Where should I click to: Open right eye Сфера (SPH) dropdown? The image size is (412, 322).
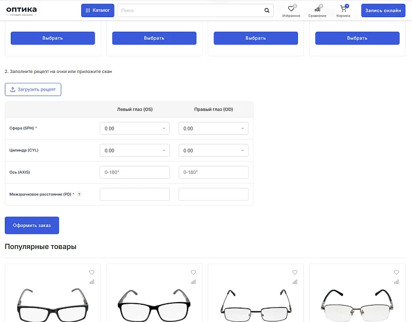(x=214, y=128)
